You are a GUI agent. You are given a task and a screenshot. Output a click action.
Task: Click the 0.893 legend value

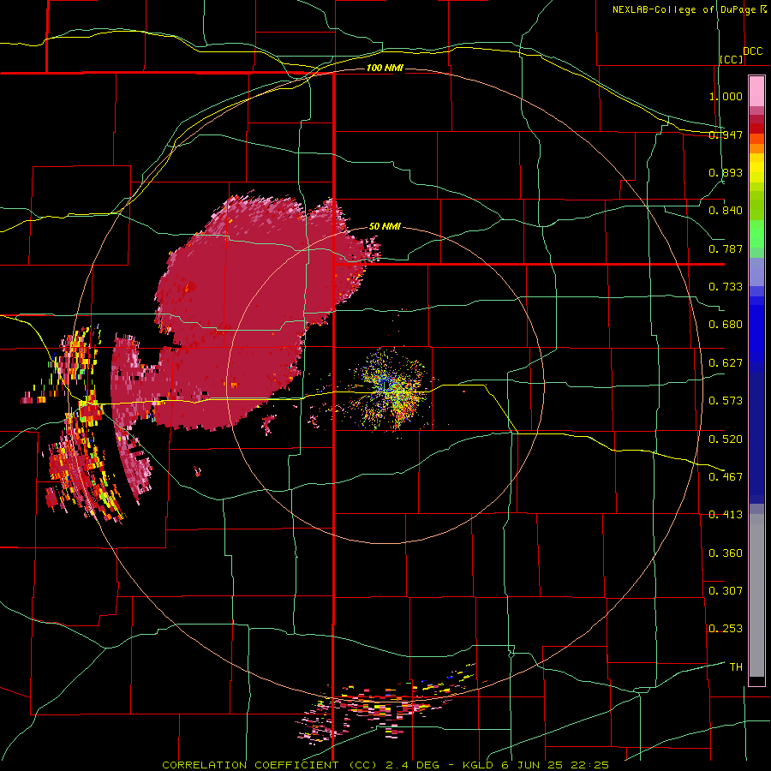tap(726, 172)
